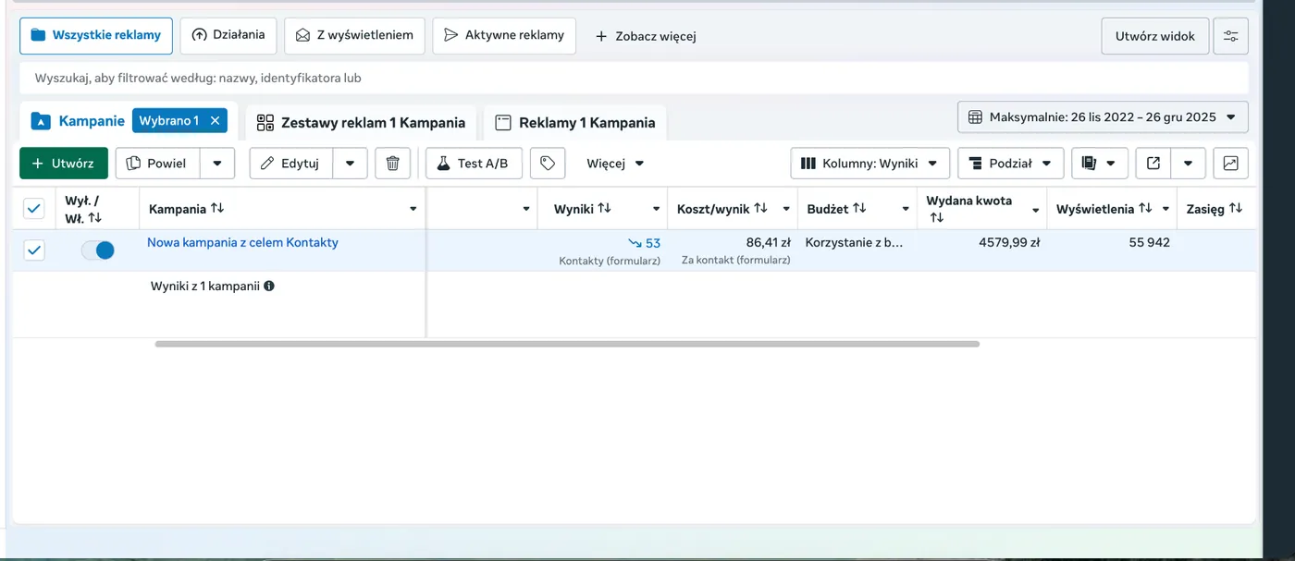
Task: Click the 55 942 impressions cell
Action: tap(1150, 243)
